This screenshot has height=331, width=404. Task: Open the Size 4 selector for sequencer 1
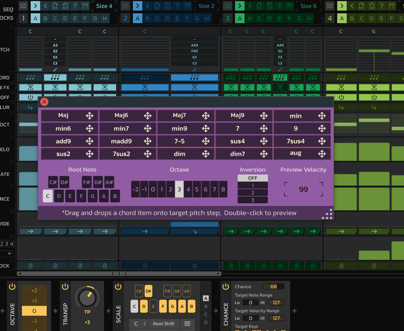104,6
